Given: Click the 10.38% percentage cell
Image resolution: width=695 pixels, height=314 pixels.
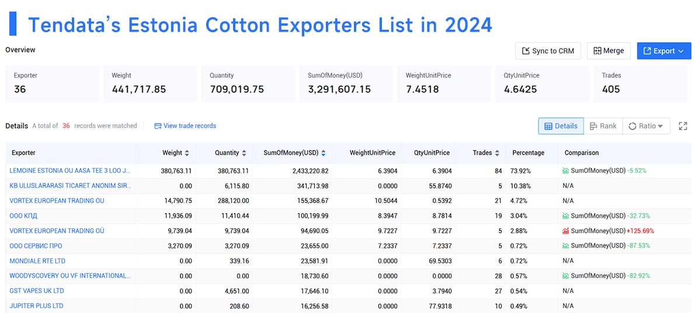Looking at the screenshot, I should pos(519,186).
